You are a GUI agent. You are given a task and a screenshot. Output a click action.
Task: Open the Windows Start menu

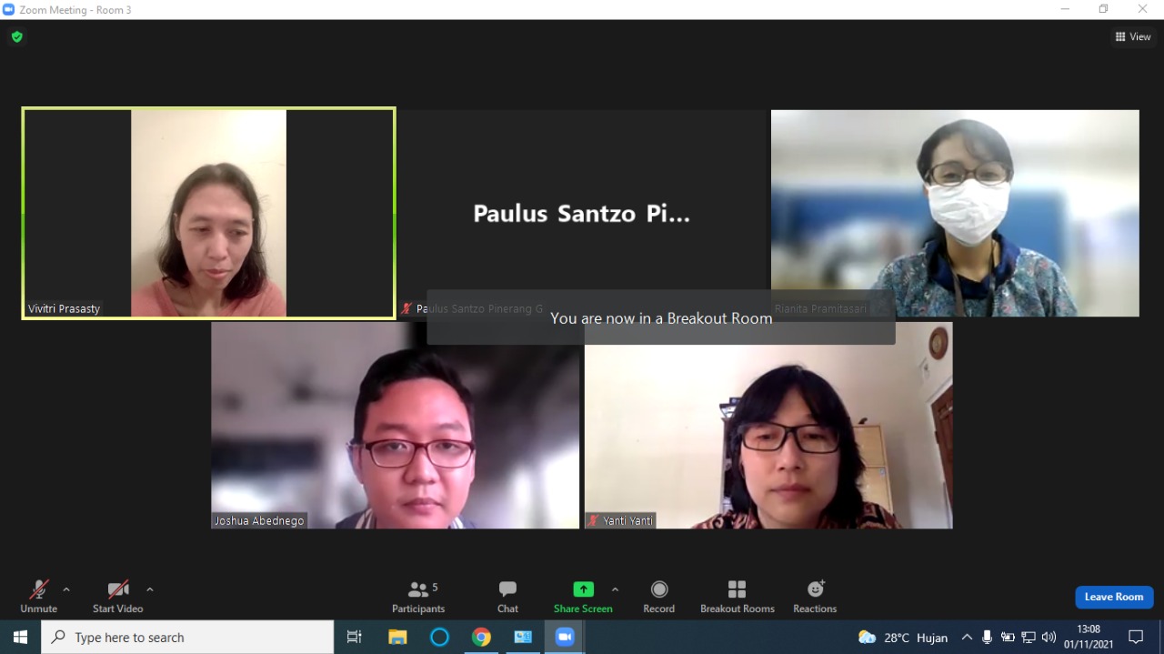[20, 637]
